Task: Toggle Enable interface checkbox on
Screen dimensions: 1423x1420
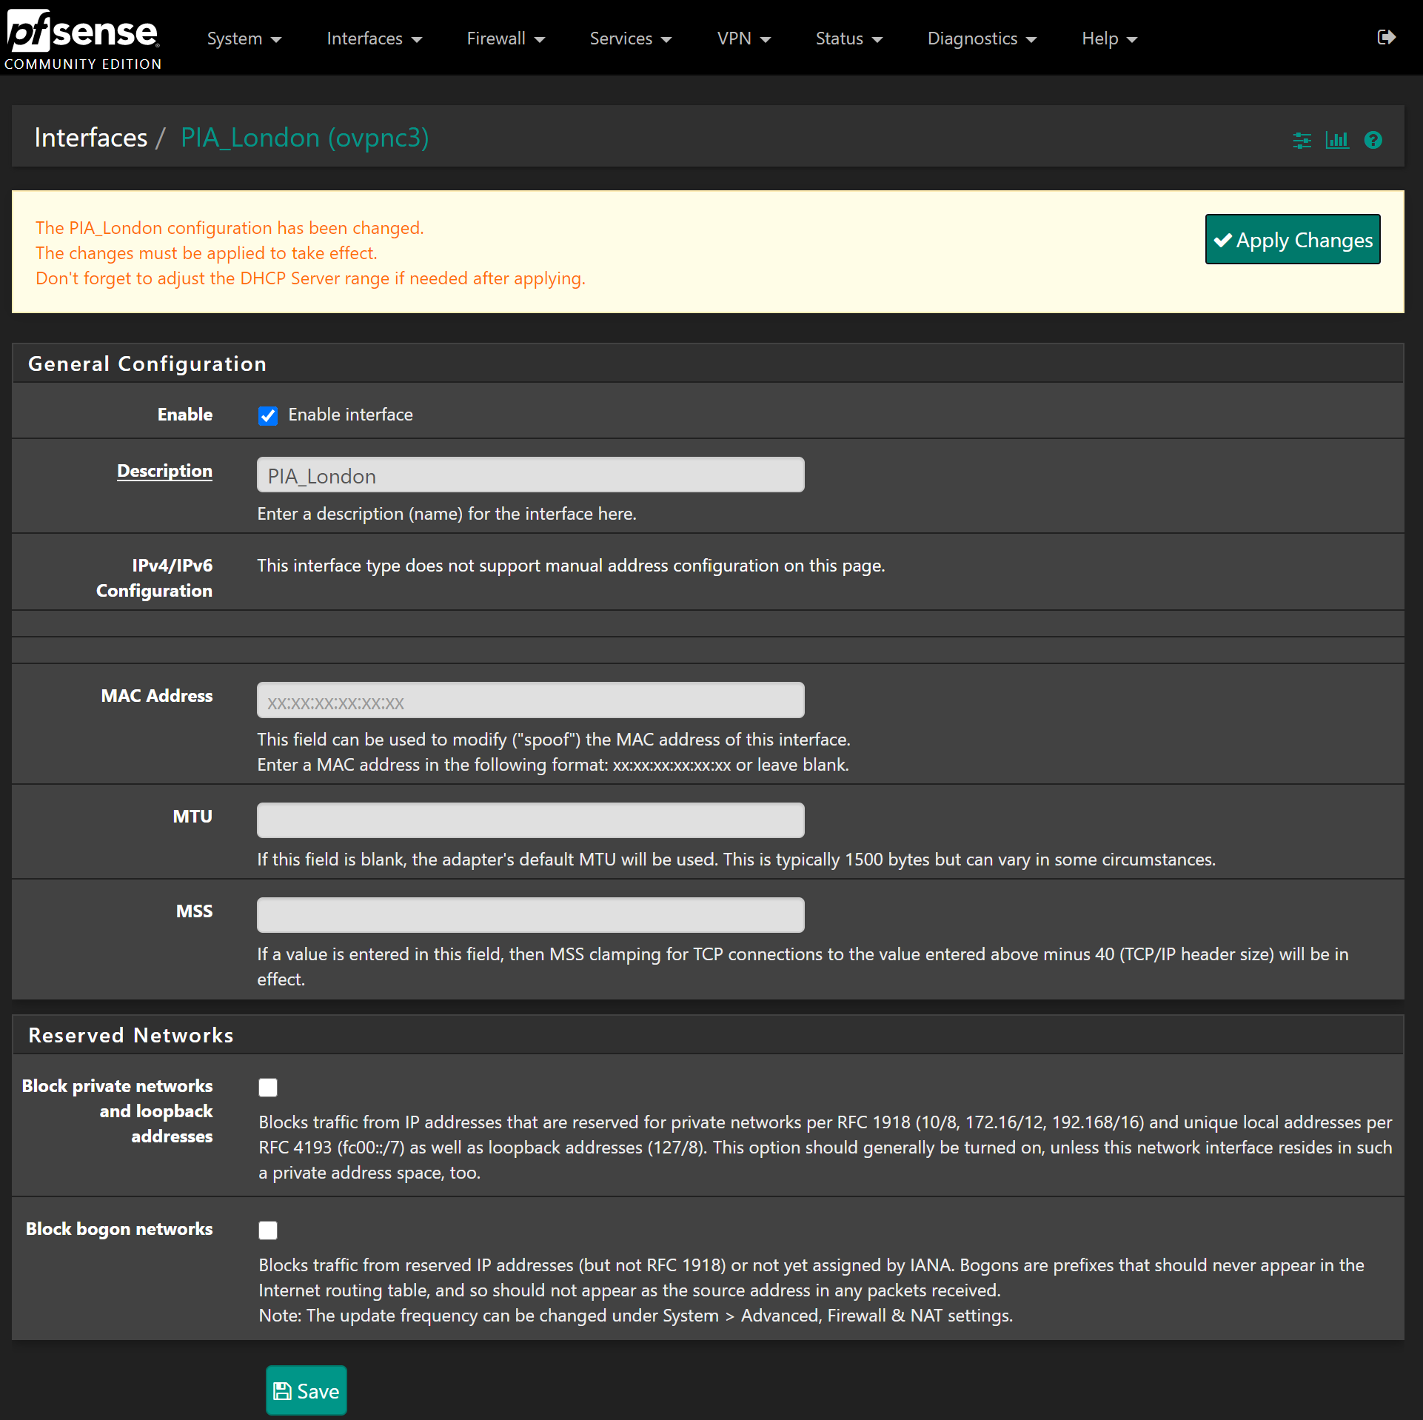Action: [268, 415]
